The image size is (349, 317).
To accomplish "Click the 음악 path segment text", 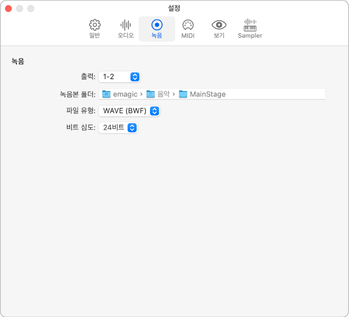I will point(163,94).
